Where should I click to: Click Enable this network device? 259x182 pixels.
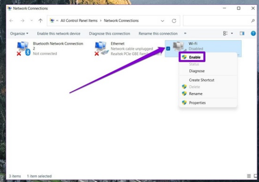(59, 34)
